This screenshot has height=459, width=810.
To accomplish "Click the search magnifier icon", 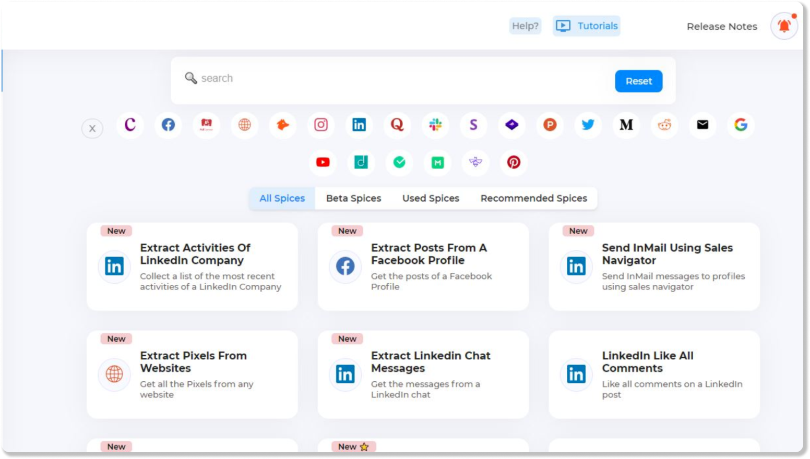I will pyautogui.click(x=190, y=78).
